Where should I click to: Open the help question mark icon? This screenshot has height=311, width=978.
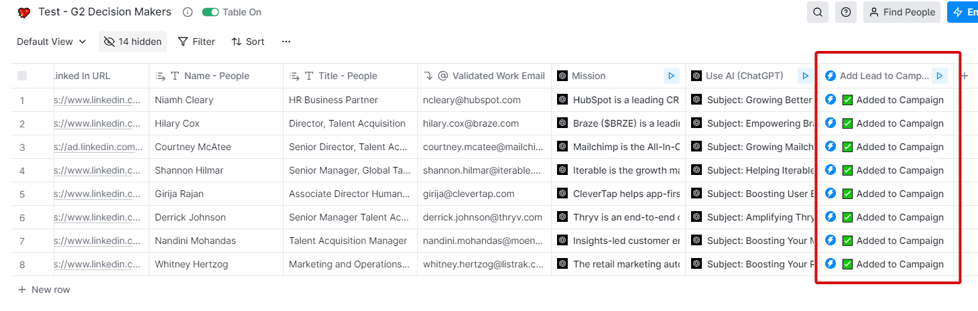point(847,12)
